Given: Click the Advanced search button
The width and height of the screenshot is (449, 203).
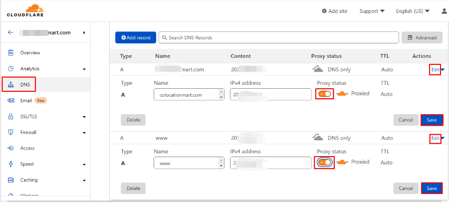Looking at the screenshot, I should [x=422, y=37].
